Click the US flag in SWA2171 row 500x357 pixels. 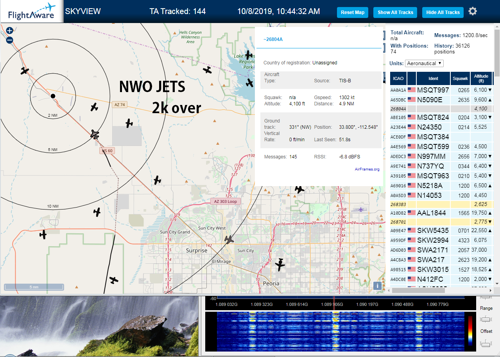coord(412,250)
